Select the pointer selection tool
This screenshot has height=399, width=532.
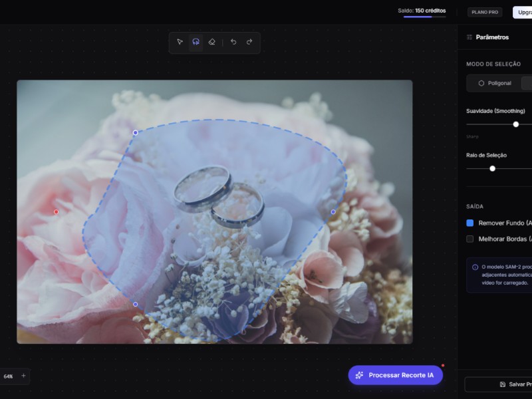[x=180, y=42]
